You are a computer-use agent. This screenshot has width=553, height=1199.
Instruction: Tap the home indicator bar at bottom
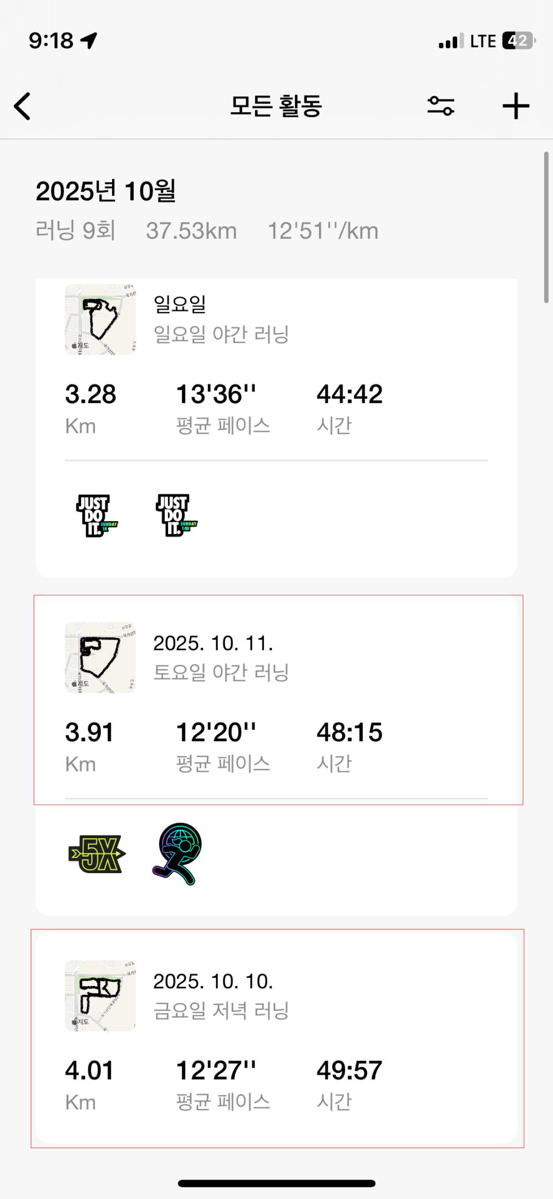tap(276, 1183)
